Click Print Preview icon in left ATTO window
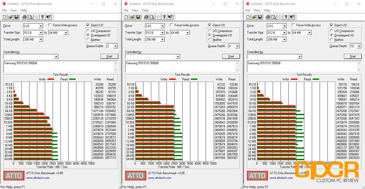 (30, 17)
